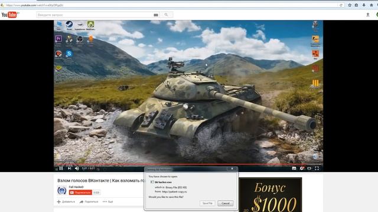Skip to the next video
Screen dimensions: 378x212
70,168
